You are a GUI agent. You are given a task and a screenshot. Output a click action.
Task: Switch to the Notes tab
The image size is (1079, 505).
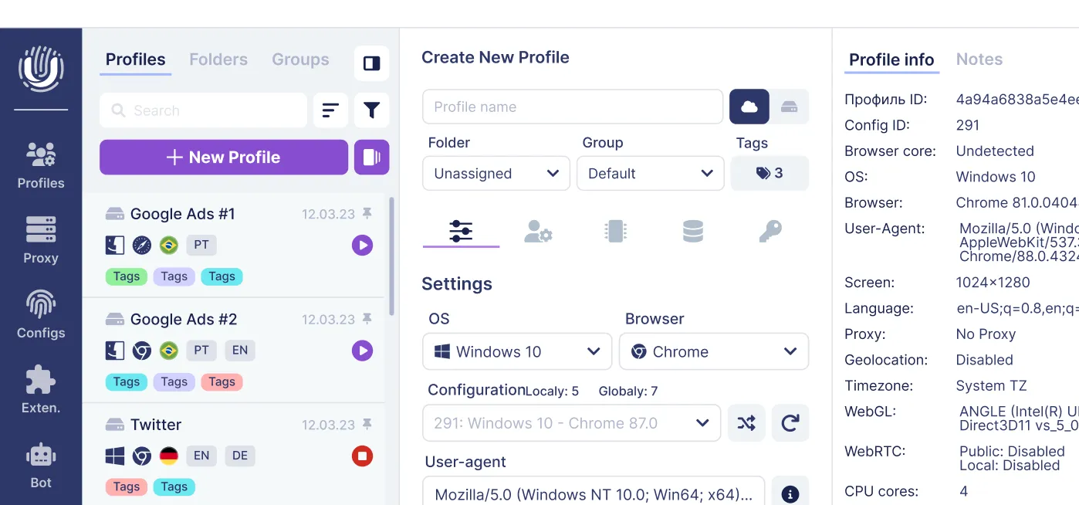pos(979,59)
